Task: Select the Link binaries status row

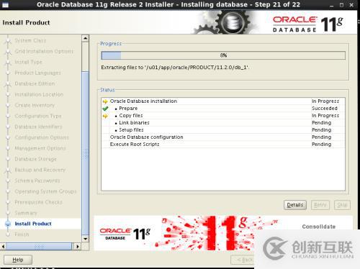Action: coord(223,123)
